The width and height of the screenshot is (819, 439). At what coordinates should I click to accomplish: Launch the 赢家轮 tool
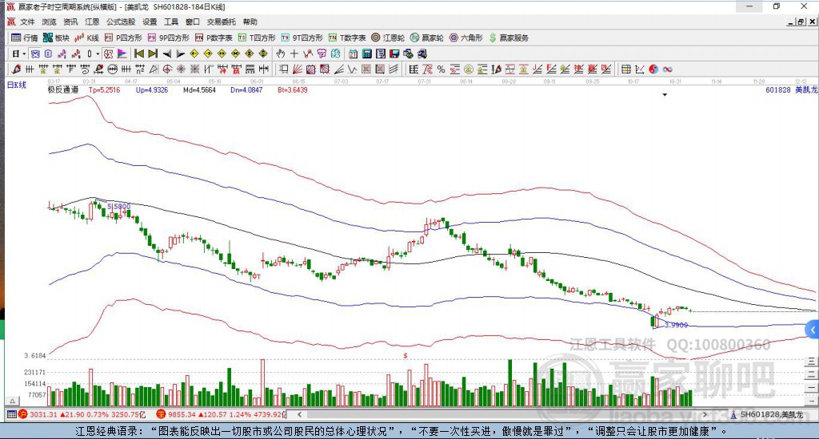tap(427, 38)
